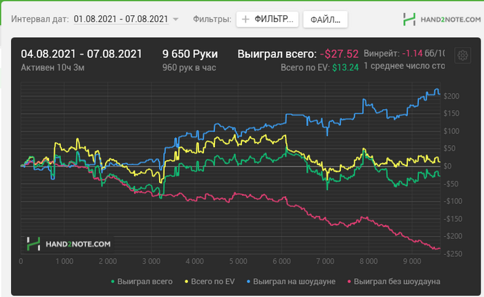This screenshot has height=297, width=484.
Task: Click the 7 000 x-axis label
Action: (x=325, y=261)
